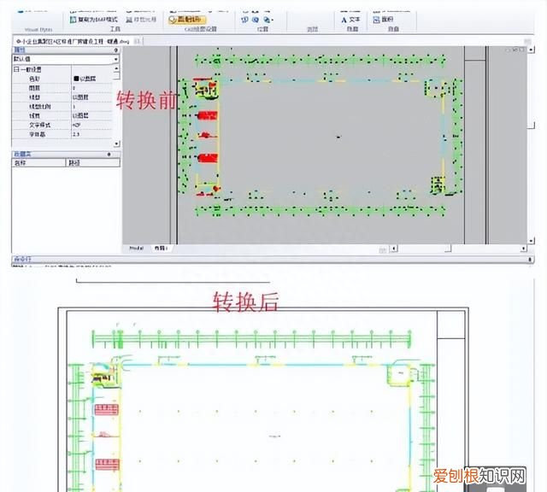Select the layer property row
The width and height of the screenshot is (547, 492).
(62, 88)
